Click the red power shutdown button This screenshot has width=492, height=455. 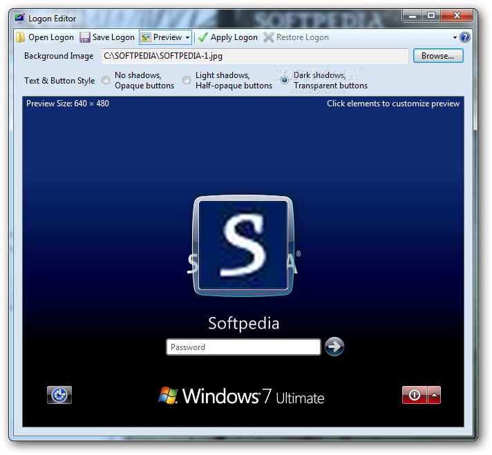click(x=415, y=395)
